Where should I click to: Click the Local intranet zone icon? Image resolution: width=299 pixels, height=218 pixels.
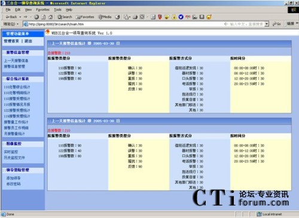coord(259,214)
